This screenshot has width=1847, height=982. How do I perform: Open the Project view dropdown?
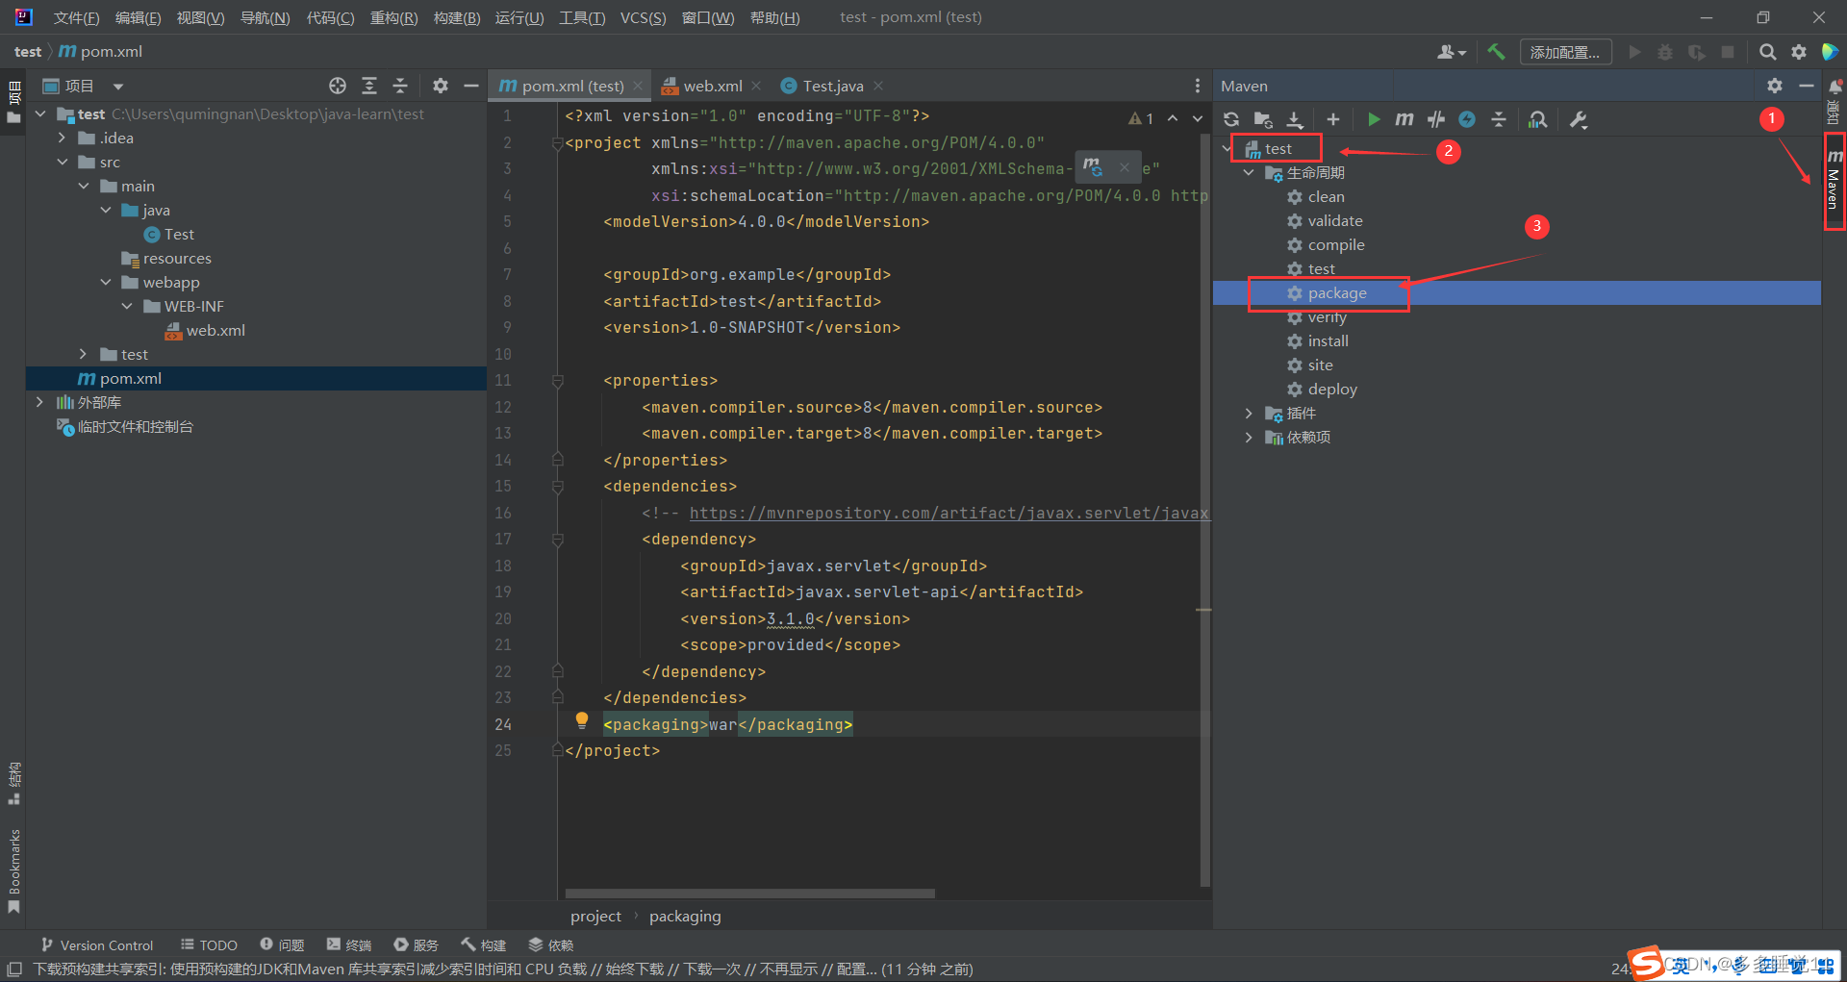pos(117,87)
